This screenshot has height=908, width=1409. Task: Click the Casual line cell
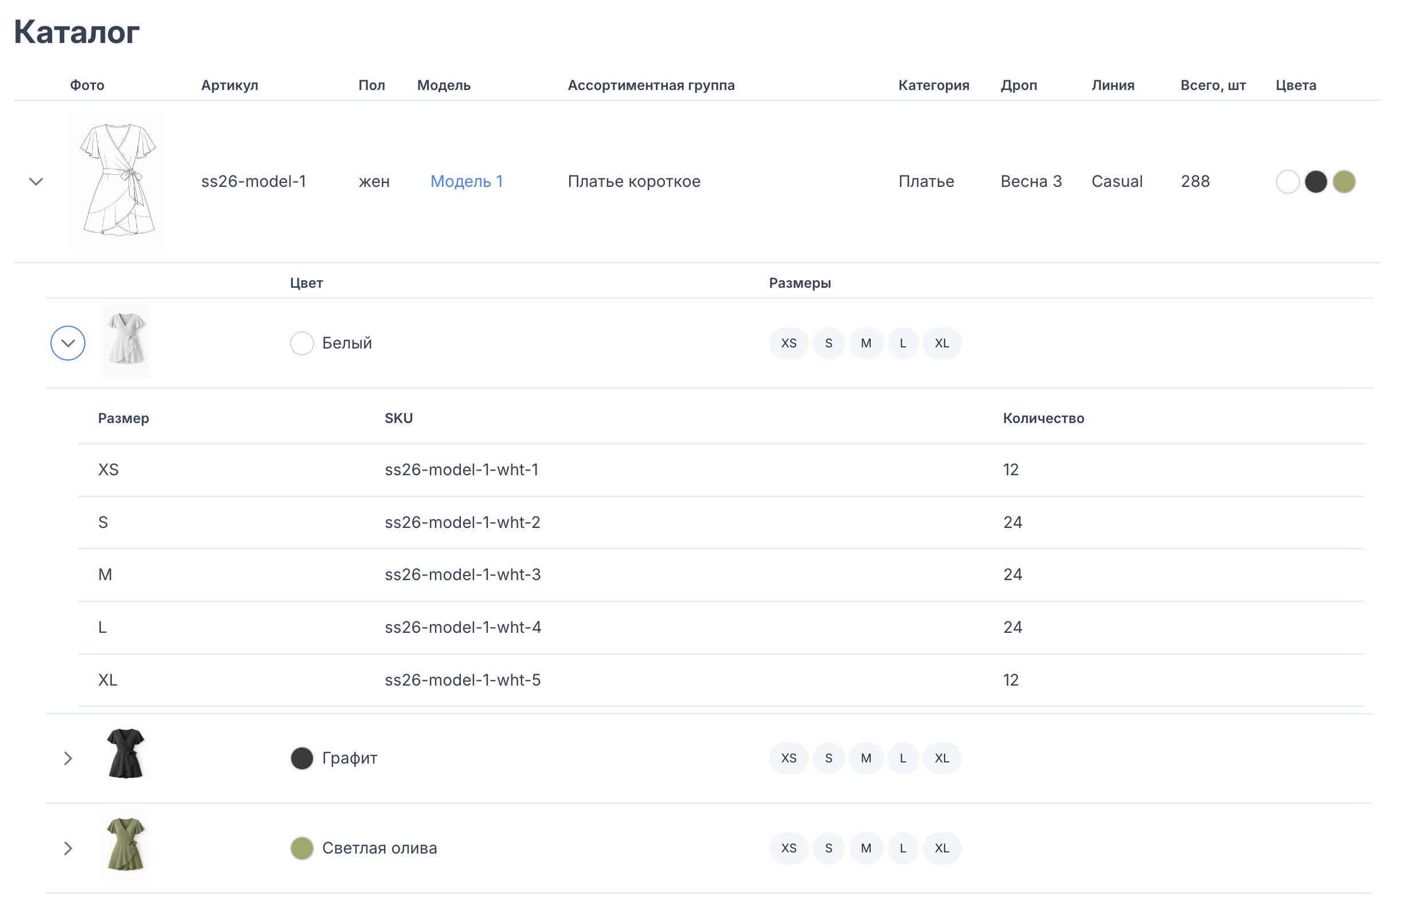click(1117, 182)
